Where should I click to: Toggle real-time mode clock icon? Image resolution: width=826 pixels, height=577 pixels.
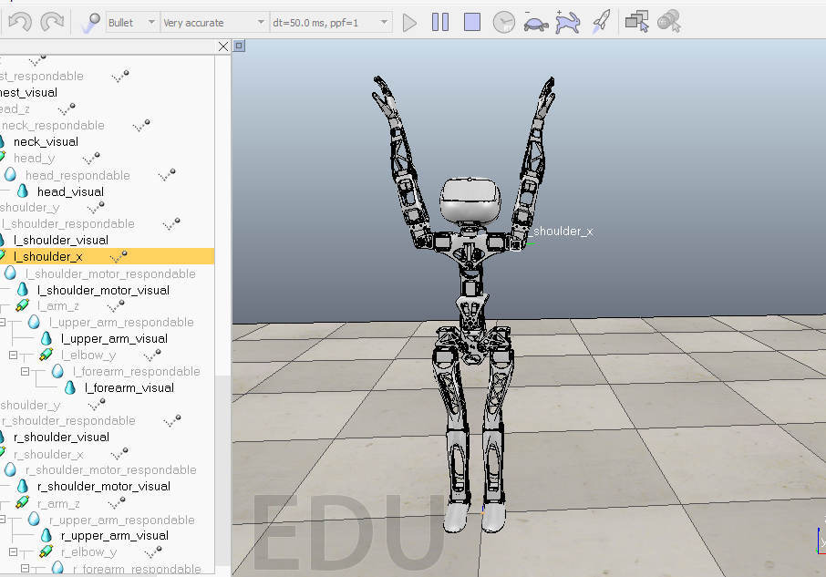tap(504, 22)
